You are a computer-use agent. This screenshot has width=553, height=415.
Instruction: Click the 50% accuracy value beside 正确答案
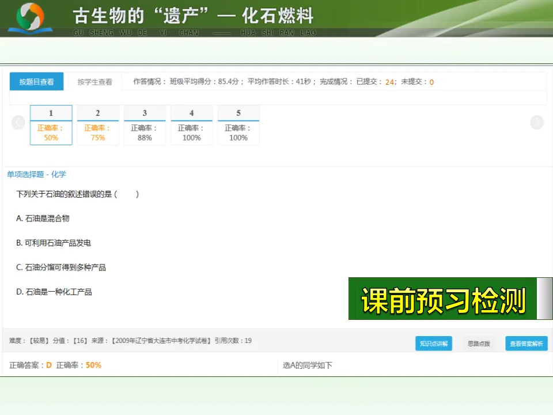point(93,365)
